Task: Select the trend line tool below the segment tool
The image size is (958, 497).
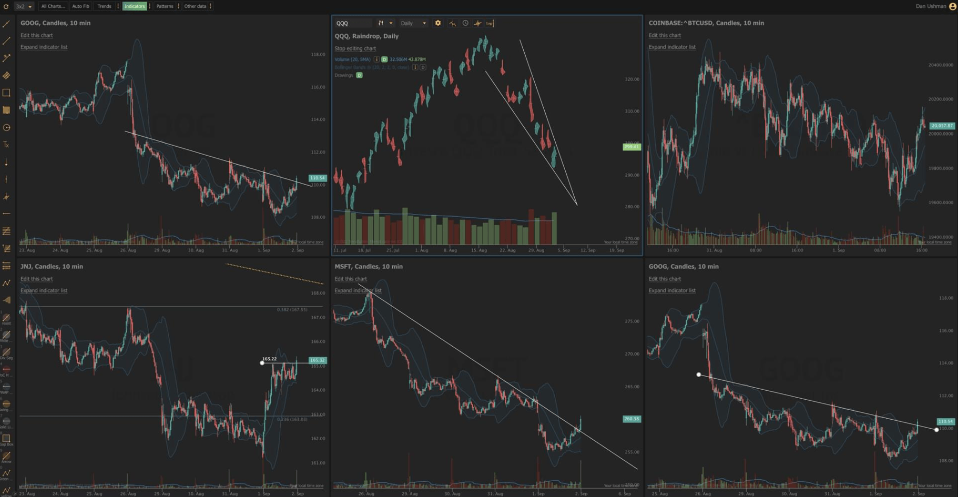Action: click(x=6, y=41)
